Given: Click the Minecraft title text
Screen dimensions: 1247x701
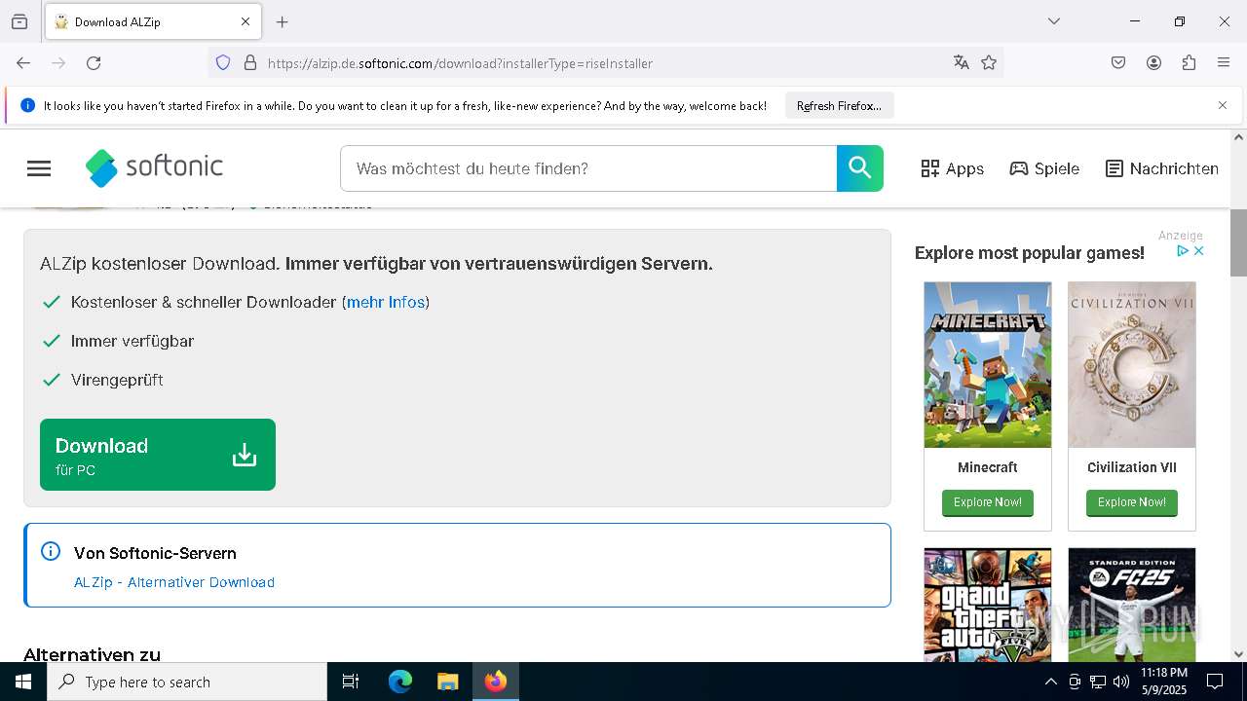Looking at the screenshot, I should click(988, 467).
